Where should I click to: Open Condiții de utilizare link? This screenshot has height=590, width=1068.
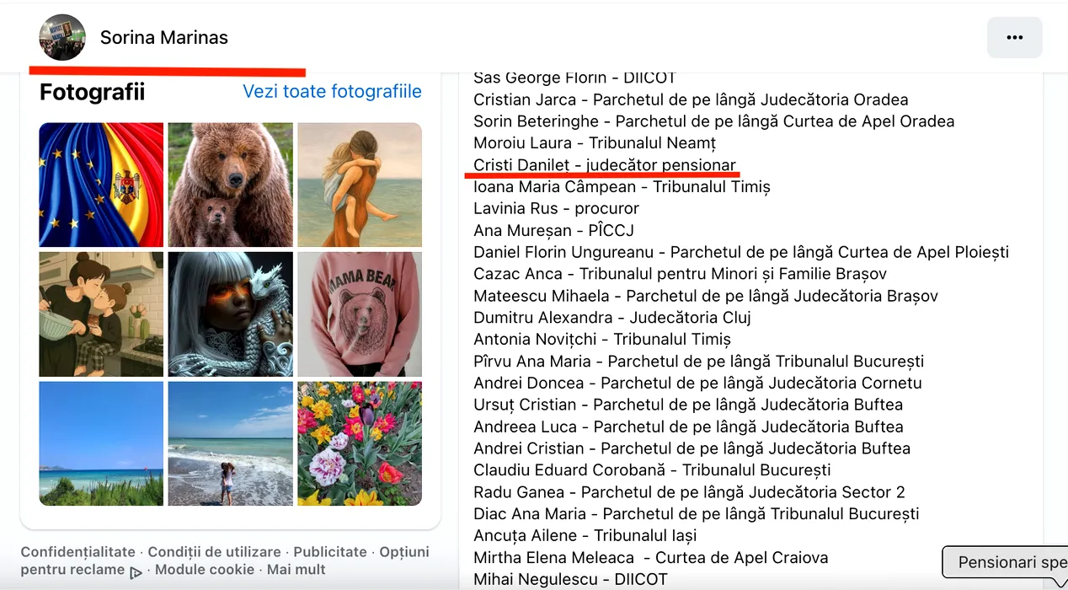click(x=215, y=552)
